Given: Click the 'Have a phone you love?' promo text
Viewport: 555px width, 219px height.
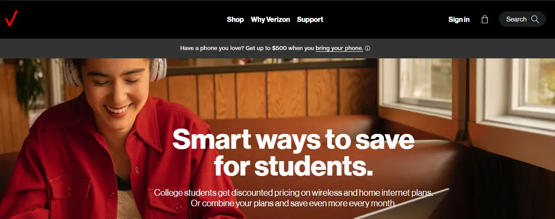Looking at the screenshot, I should coord(212,48).
